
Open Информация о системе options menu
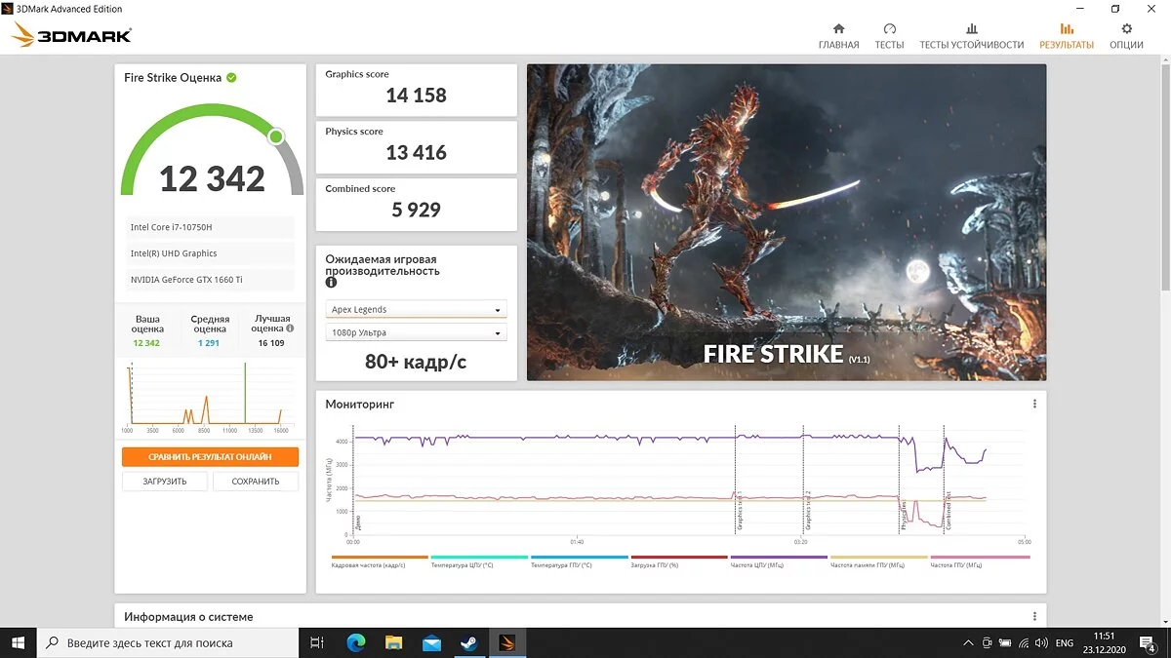pos(1034,616)
